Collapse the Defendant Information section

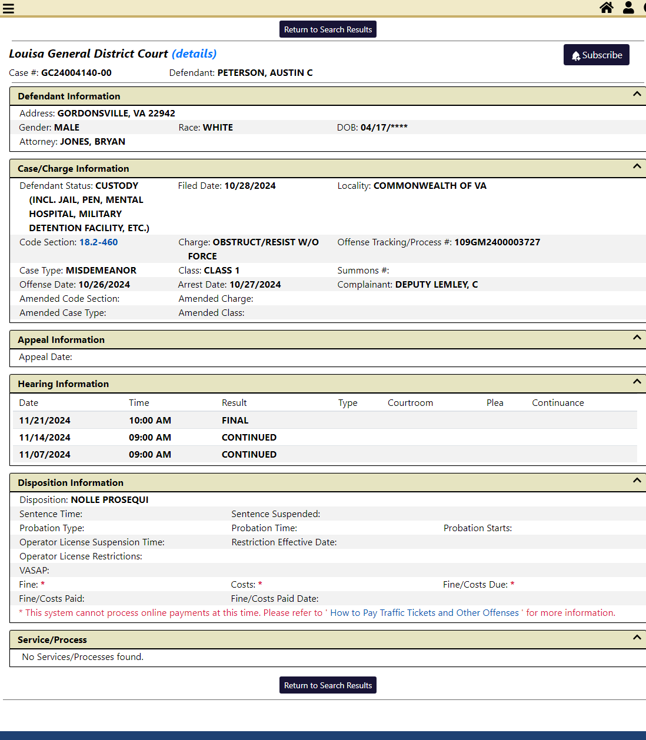637,94
